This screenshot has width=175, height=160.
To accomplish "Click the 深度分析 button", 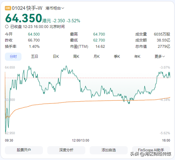I will point(66,150).
